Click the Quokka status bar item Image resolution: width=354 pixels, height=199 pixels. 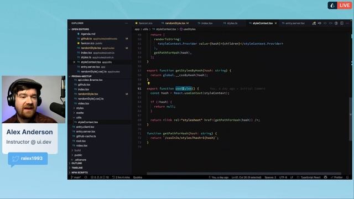point(138,177)
